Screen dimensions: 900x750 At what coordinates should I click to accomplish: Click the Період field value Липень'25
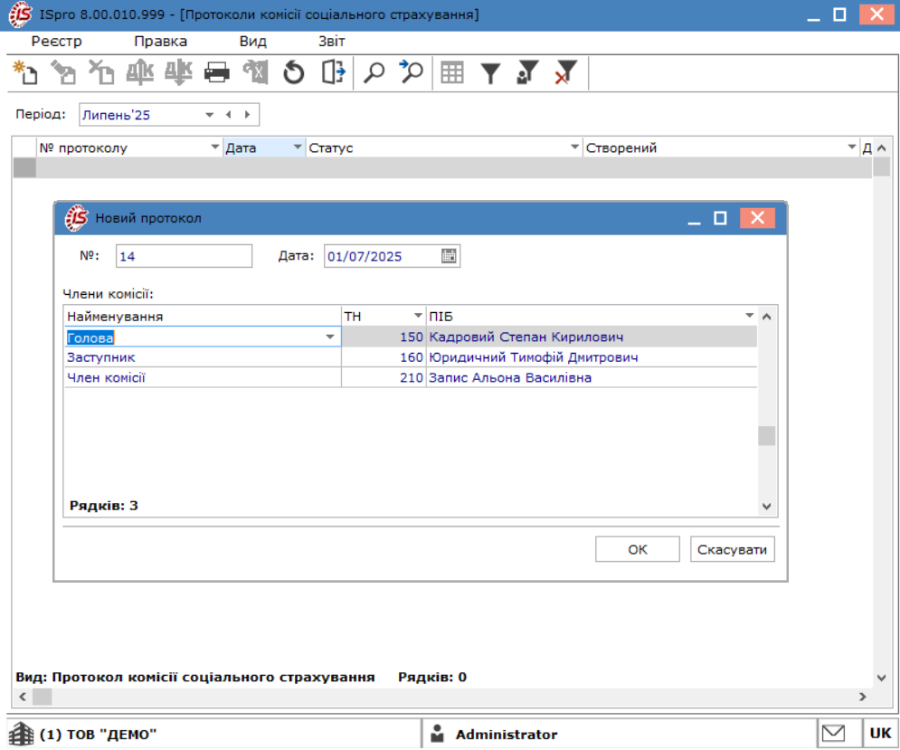coord(116,115)
